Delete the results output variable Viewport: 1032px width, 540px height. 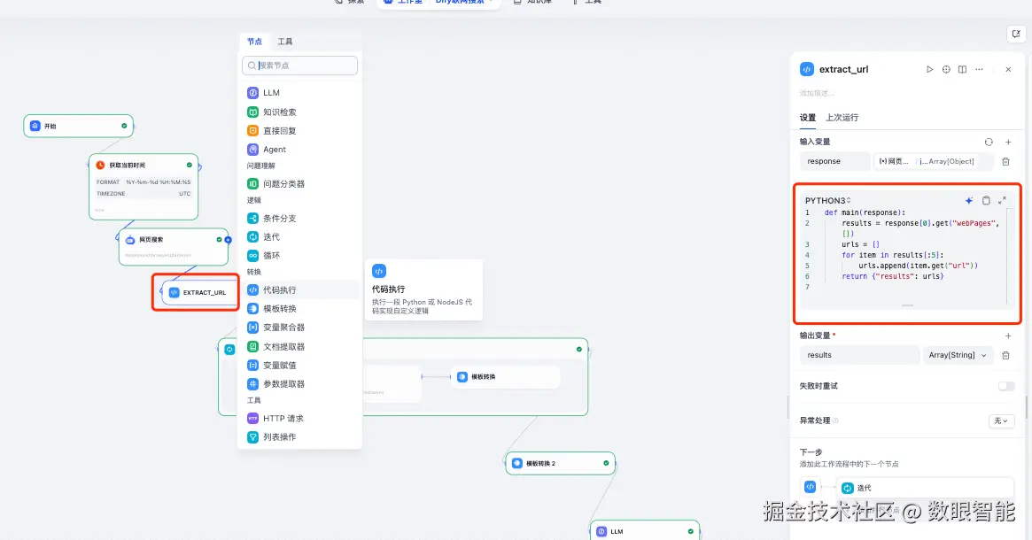1005,355
